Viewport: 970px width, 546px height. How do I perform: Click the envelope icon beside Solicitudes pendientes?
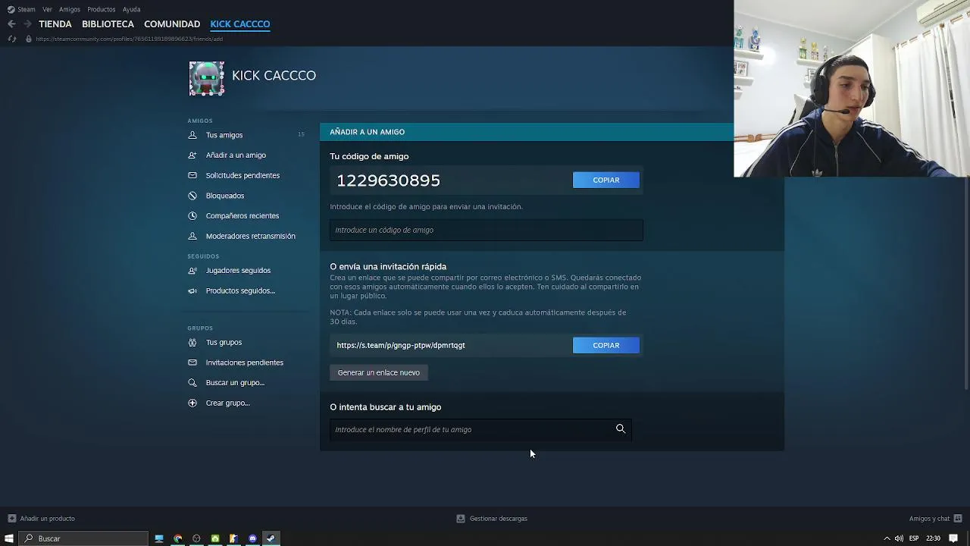click(x=192, y=175)
